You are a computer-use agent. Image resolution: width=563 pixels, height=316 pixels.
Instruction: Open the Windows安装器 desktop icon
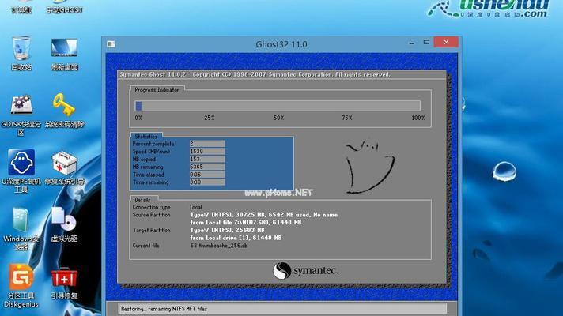tap(21, 221)
